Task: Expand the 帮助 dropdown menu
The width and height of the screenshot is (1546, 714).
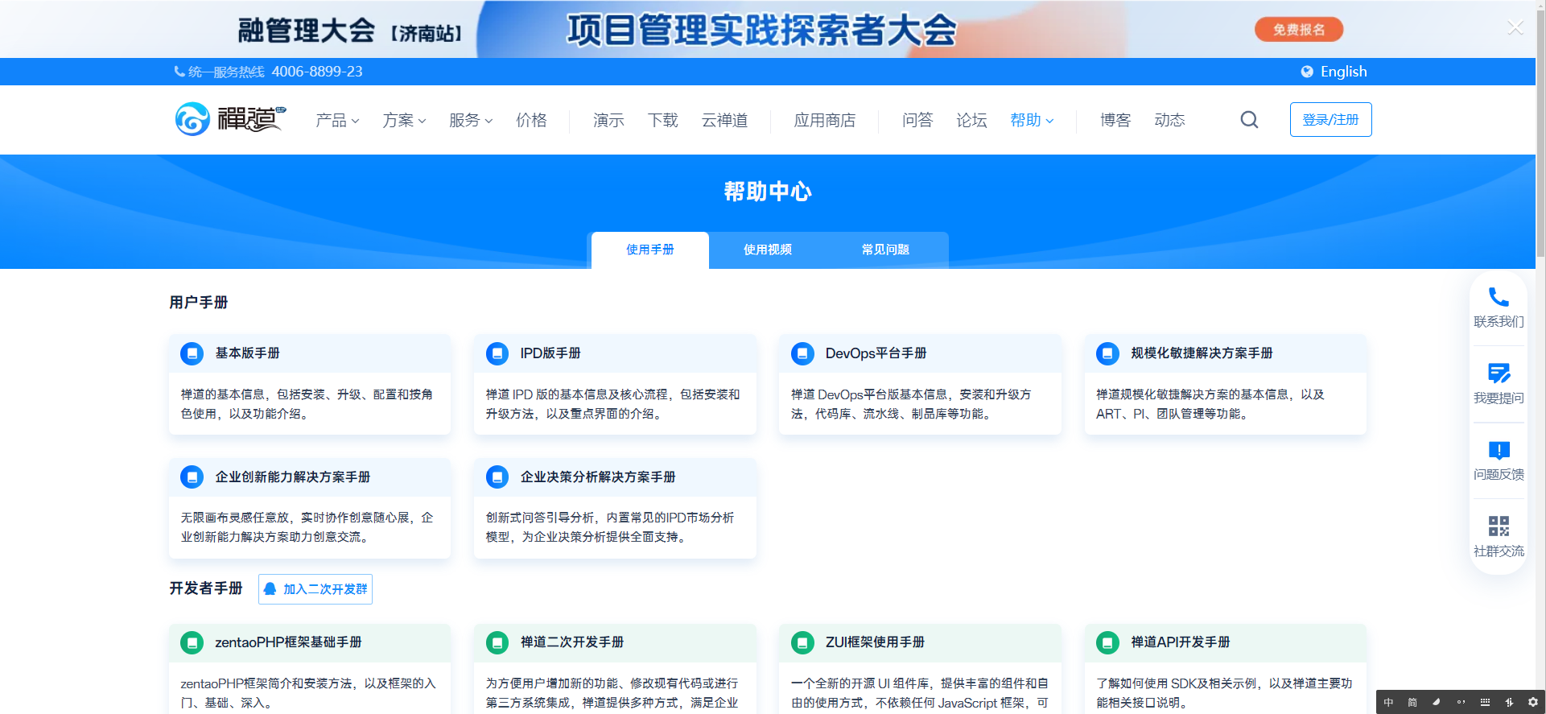Action: click(x=1032, y=120)
